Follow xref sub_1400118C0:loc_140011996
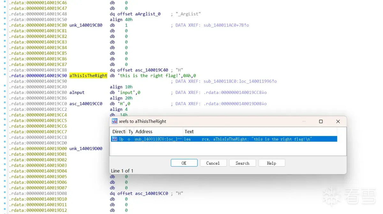The image size is (383, 214). 240,82
